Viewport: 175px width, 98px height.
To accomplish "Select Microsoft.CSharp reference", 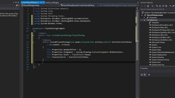I will pos(158,42).
